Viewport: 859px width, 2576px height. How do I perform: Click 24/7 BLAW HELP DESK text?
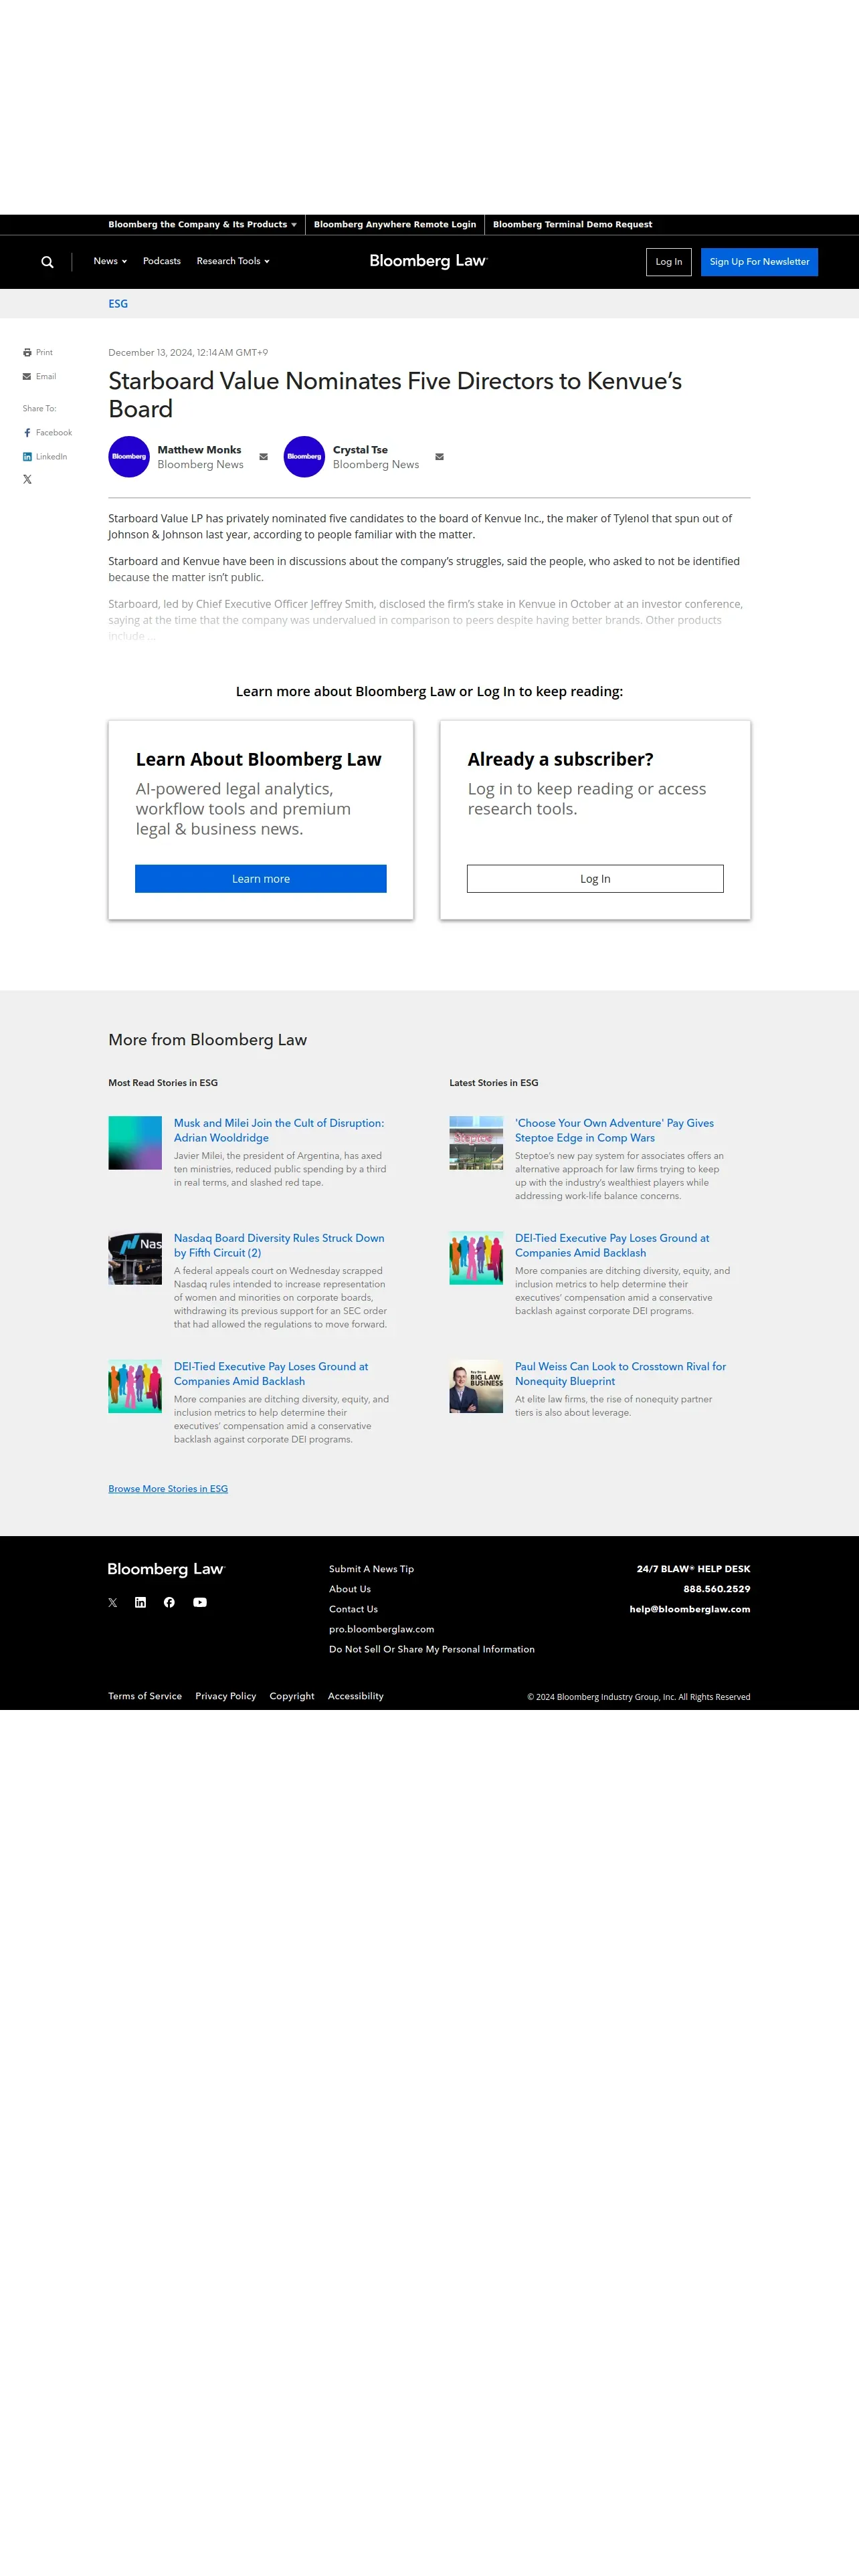click(693, 1569)
